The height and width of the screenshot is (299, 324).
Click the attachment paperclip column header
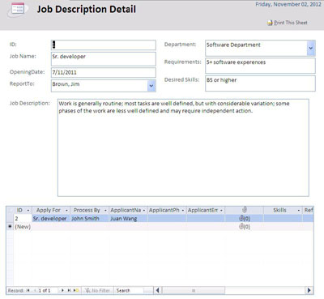point(245,210)
